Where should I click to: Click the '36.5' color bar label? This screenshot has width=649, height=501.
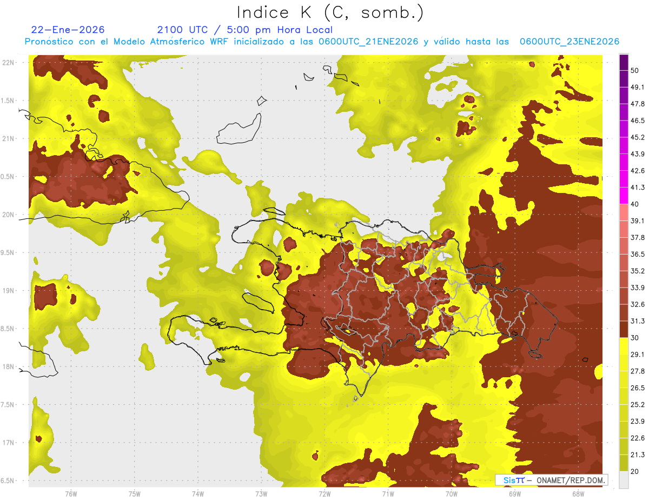coord(638,254)
